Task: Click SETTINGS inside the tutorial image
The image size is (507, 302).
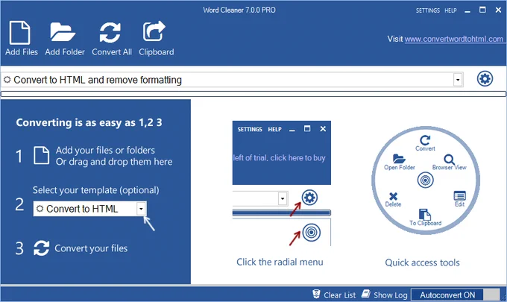Action: [x=250, y=129]
